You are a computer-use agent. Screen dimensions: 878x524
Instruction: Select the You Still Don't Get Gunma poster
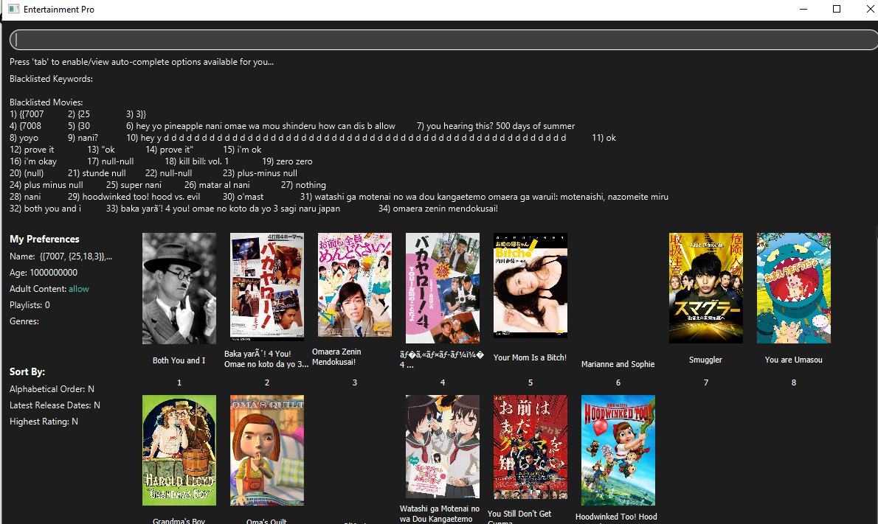(530, 447)
